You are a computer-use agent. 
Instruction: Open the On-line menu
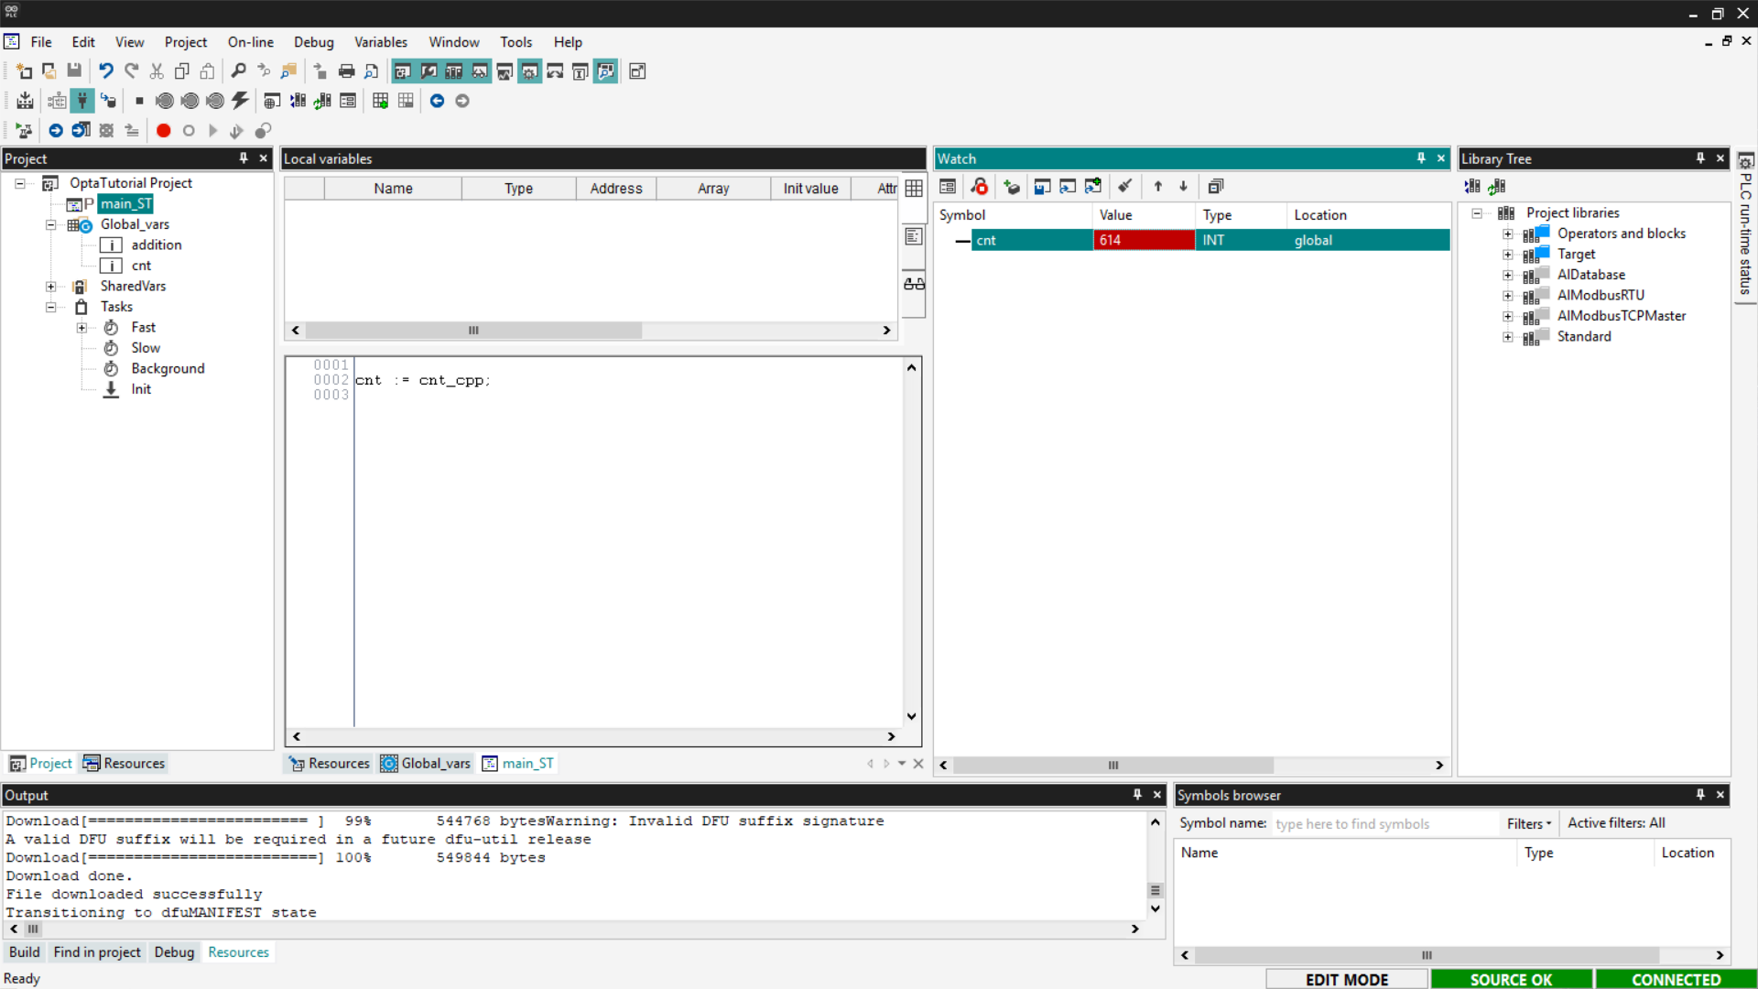click(x=250, y=42)
